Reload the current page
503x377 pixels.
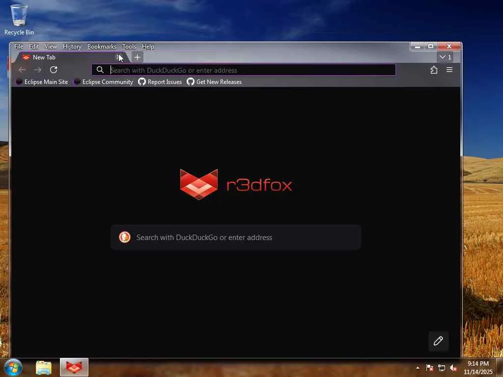pyautogui.click(x=54, y=70)
